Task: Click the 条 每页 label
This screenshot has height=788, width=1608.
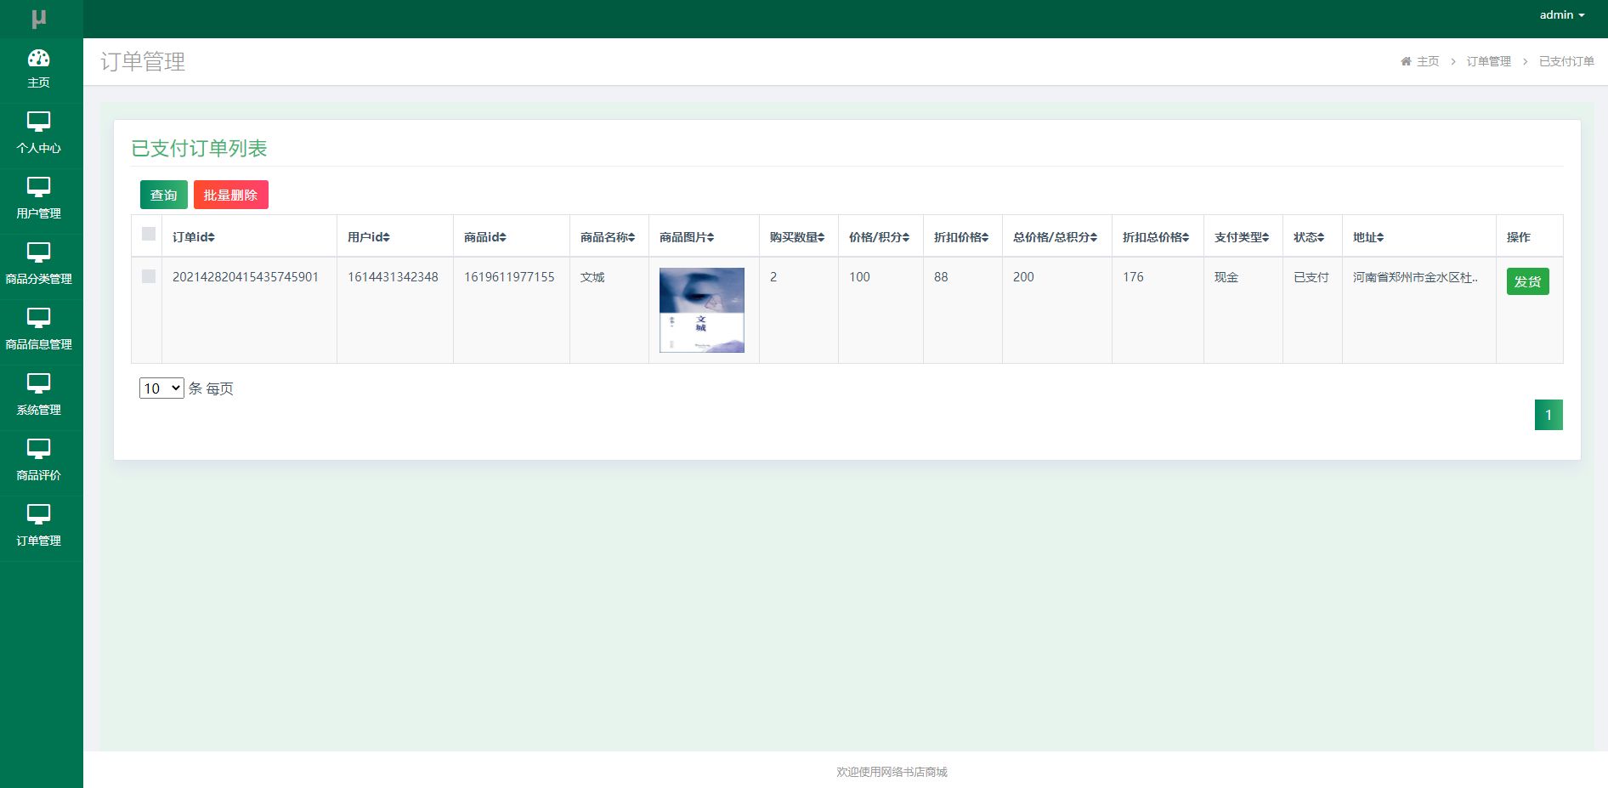Action: 211,388
